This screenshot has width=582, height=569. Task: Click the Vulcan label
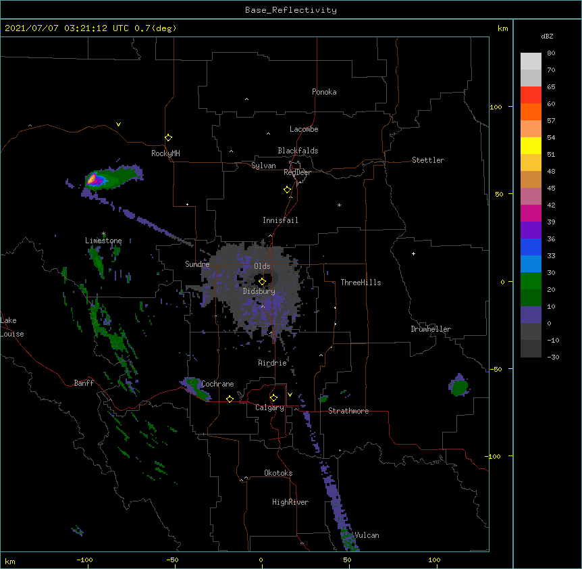[x=367, y=535]
